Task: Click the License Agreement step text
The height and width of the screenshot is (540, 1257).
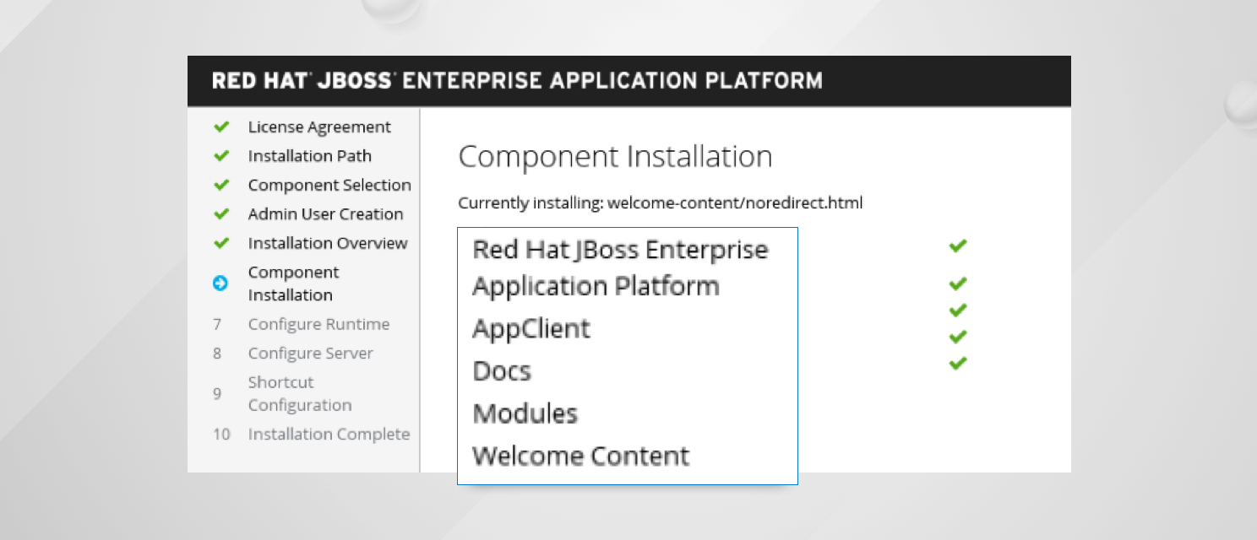Action: (319, 127)
